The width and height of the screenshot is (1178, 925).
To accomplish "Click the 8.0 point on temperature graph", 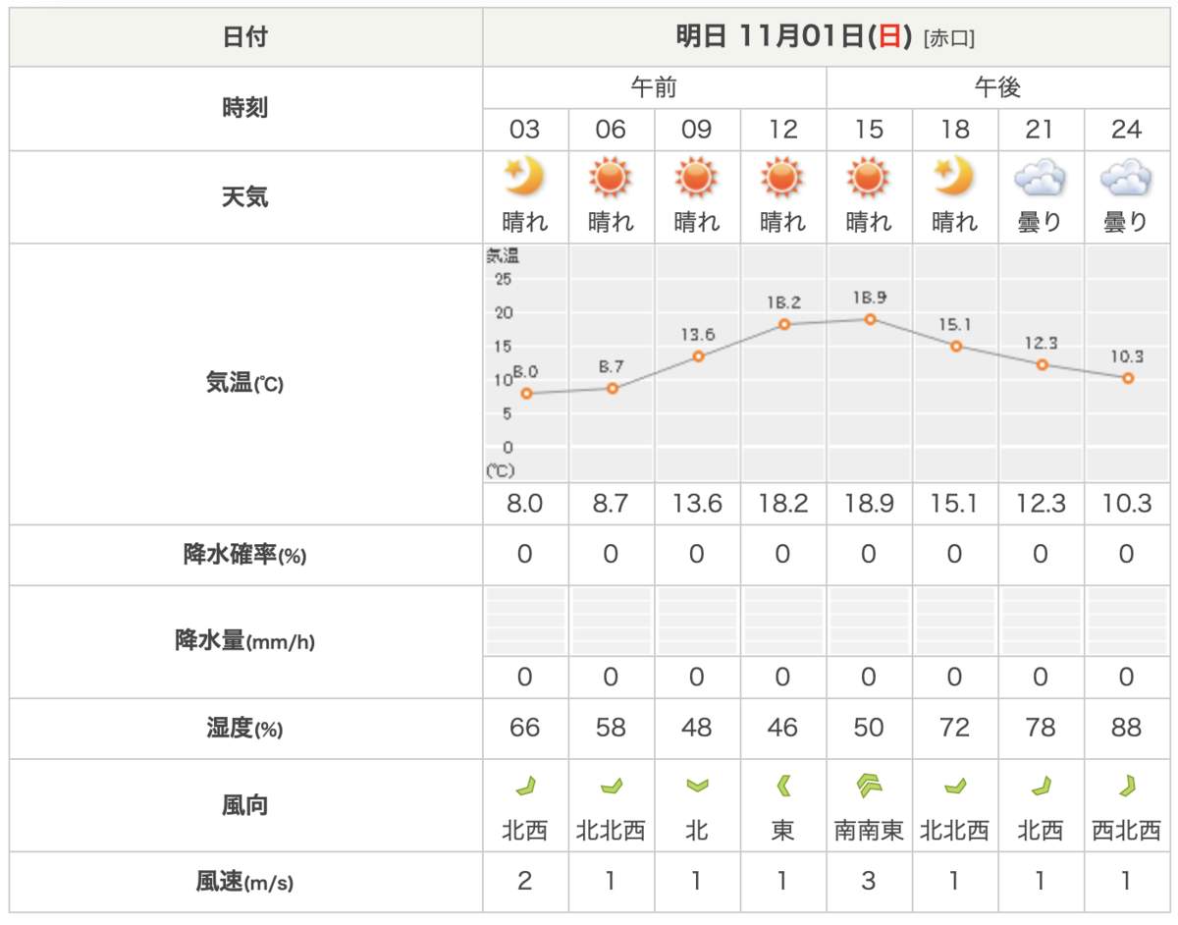I will tap(526, 393).
